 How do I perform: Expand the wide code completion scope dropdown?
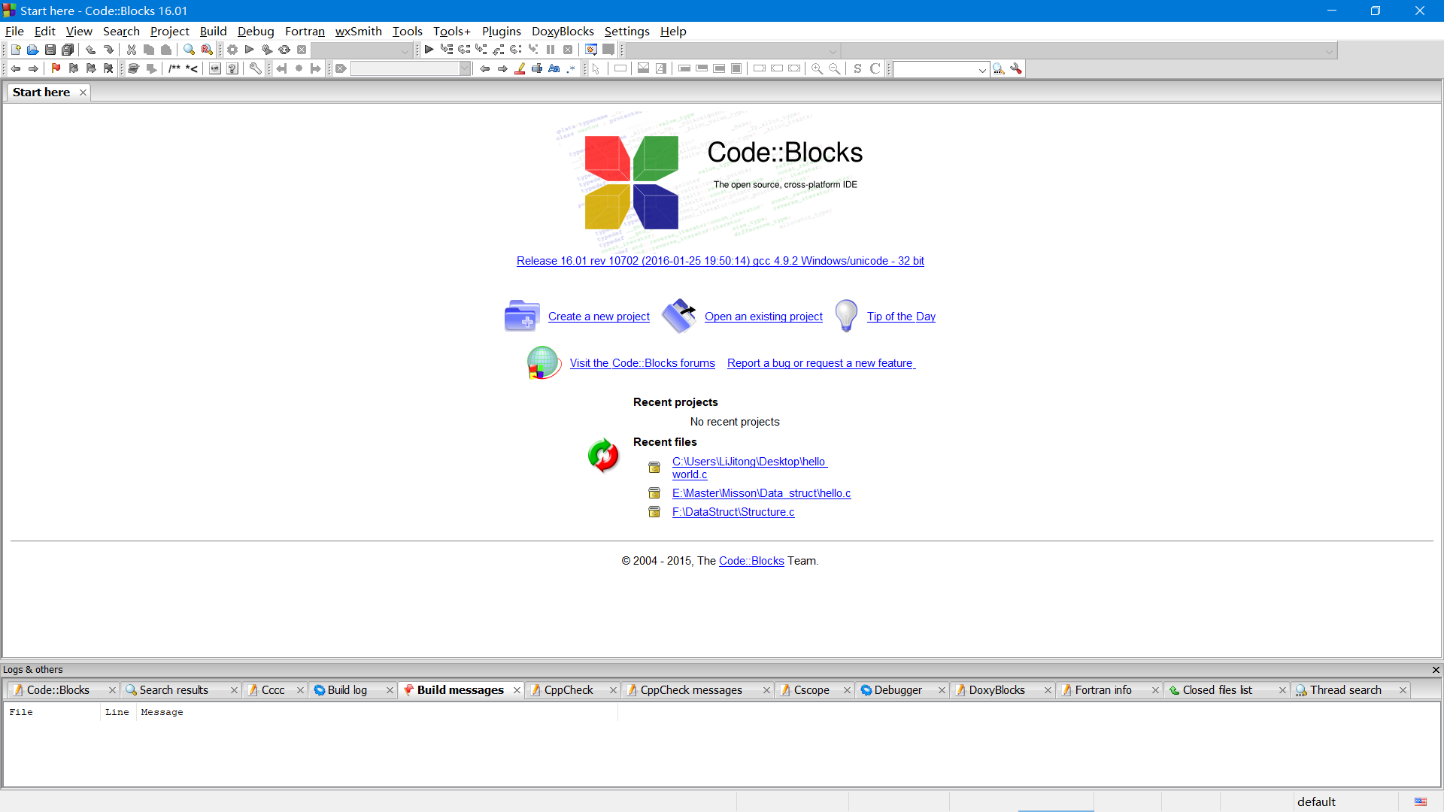[x=1329, y=50]
